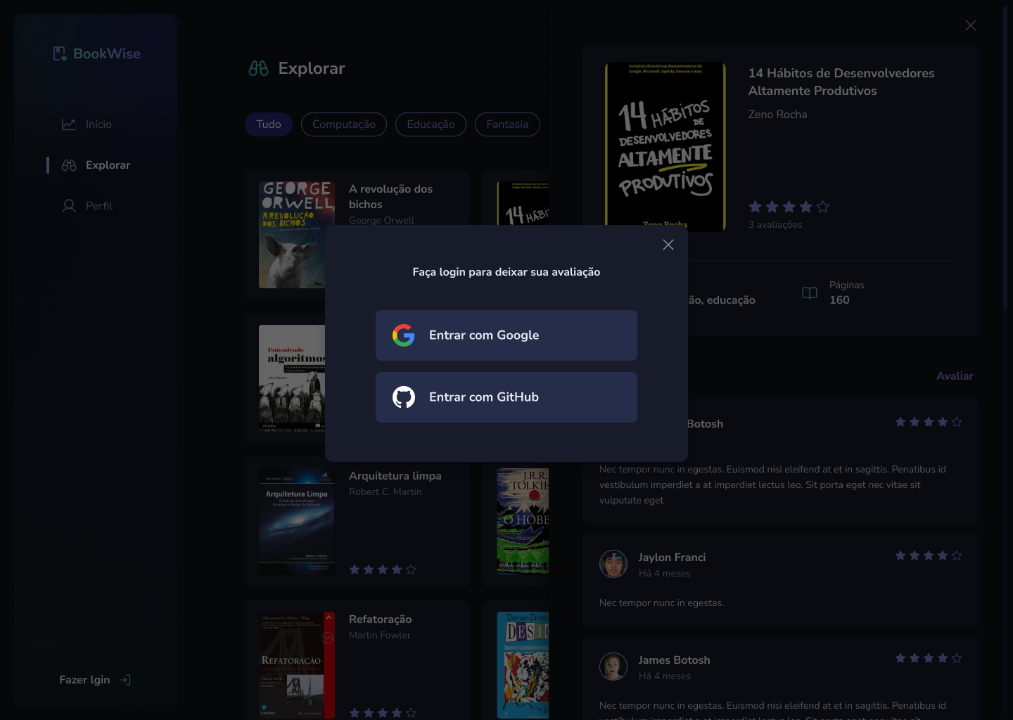The height and width of the screenshot is (720, 1013).
Task: Close the book details side panel
Action: point(971,25)
